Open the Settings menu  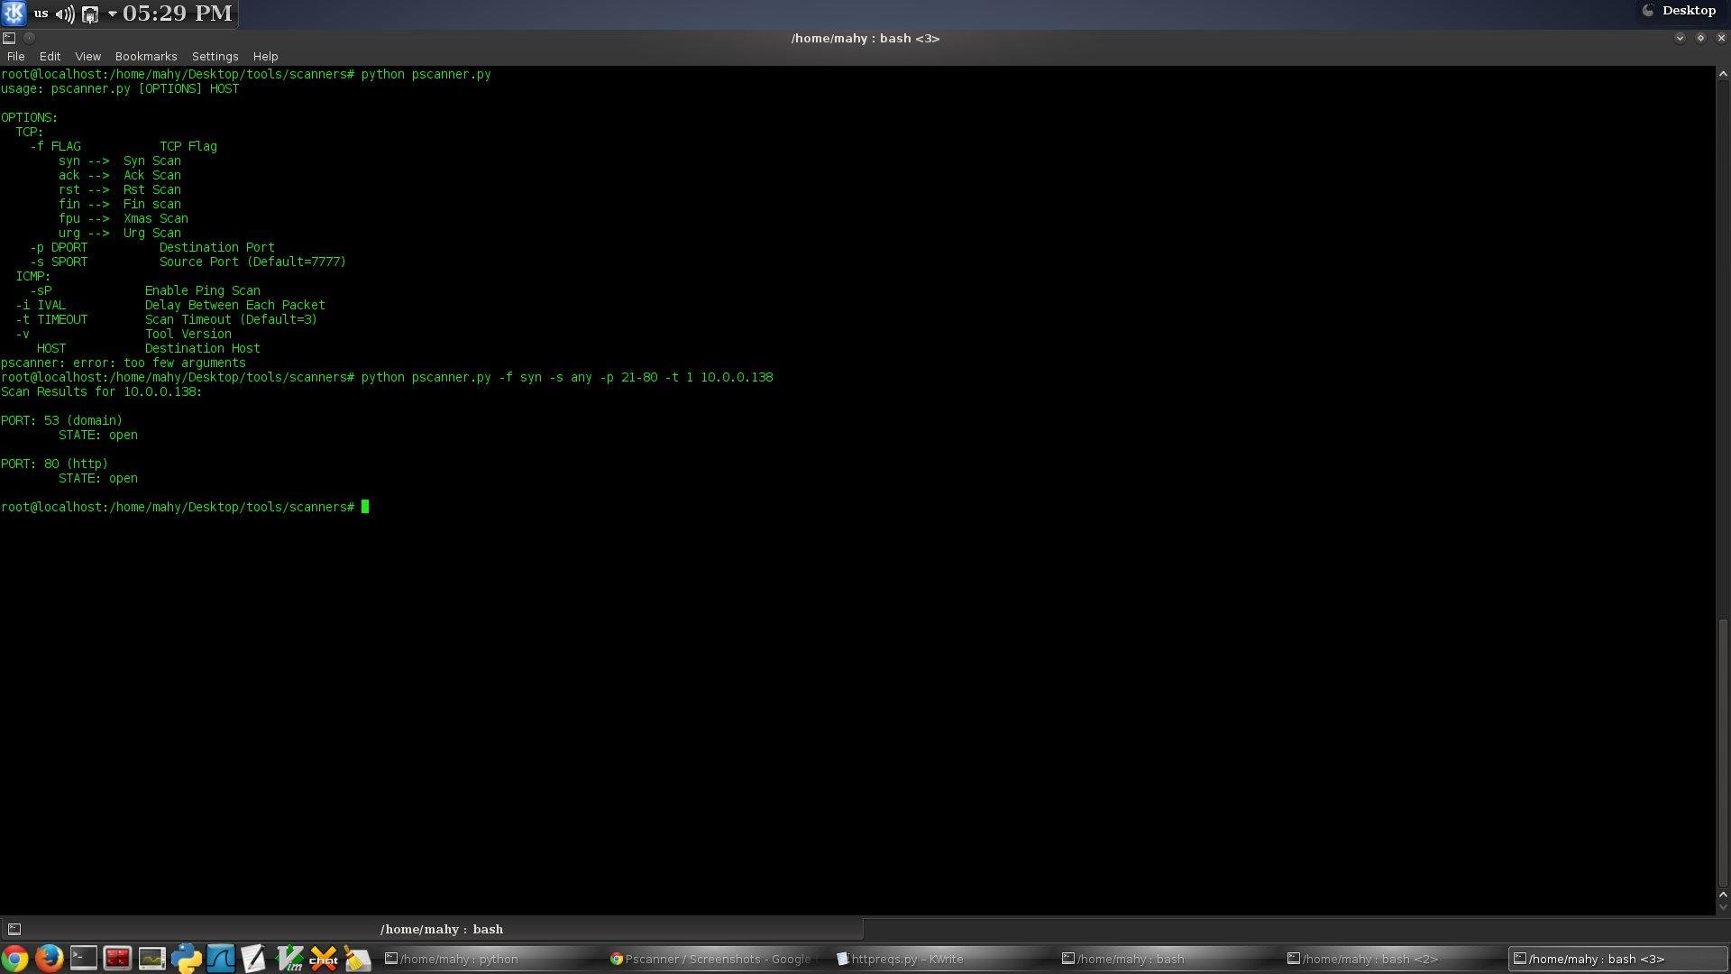coord(215,56)
